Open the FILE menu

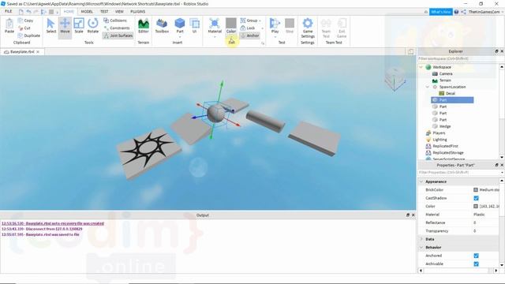9,12
